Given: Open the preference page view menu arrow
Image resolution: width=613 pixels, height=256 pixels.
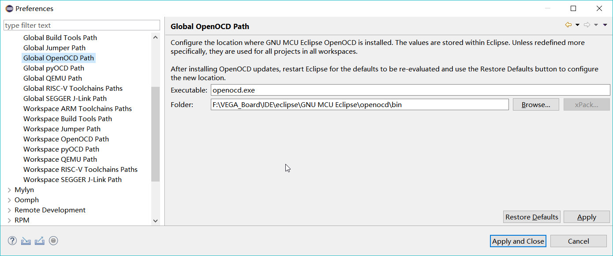Looking at the screenshot, I should [605, 25].
